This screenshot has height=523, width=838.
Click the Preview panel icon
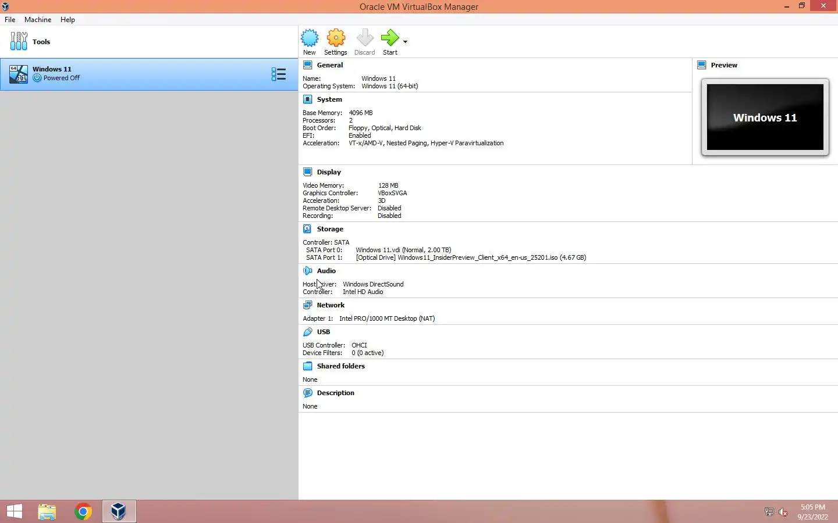click(x=702, y=65)
